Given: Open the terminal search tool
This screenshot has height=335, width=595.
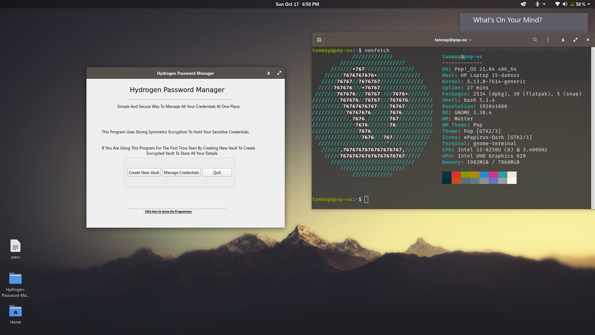Looking at the screenshot, I should click(535, 40).
